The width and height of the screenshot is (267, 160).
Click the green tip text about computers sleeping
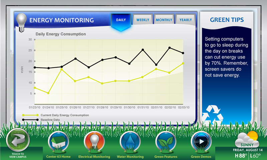226,57
